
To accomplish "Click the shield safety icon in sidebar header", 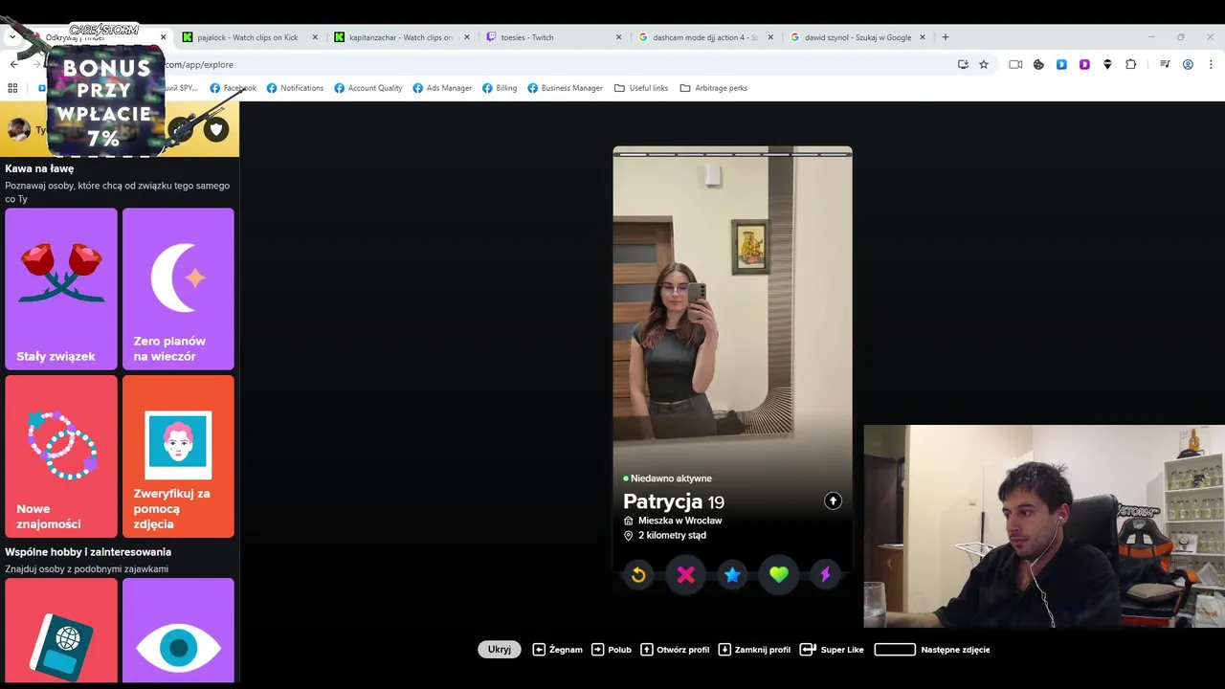I will coord(216,129).
